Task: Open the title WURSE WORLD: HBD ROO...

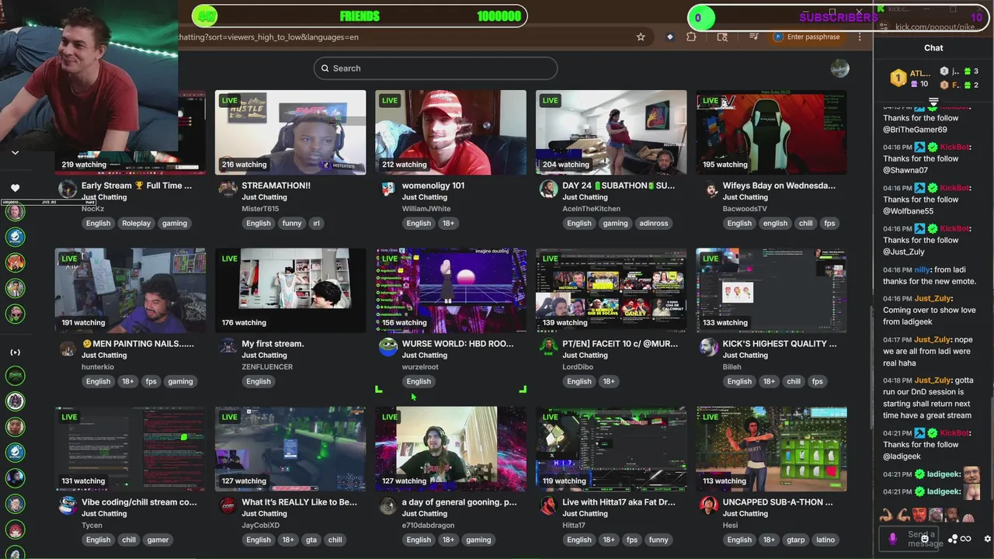Action: (457, 343)
